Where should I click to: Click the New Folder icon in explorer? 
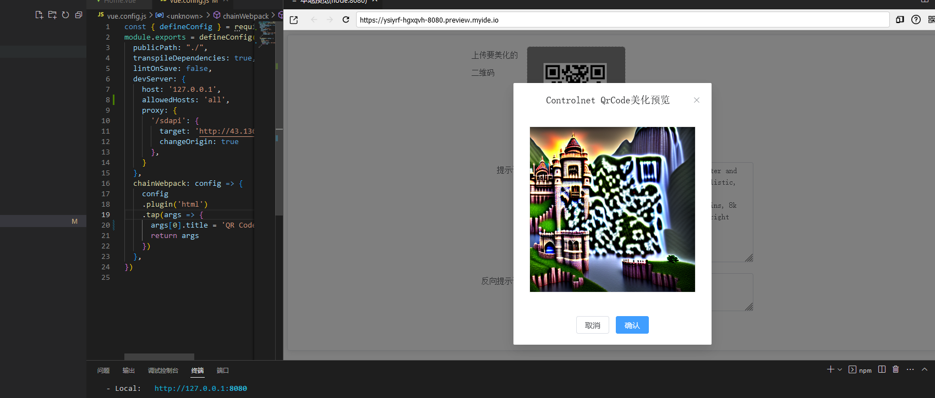coord(52,15)
